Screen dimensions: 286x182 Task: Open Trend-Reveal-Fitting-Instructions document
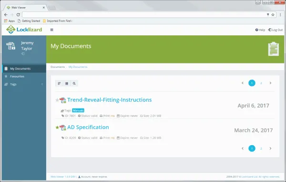click(110, 100)
